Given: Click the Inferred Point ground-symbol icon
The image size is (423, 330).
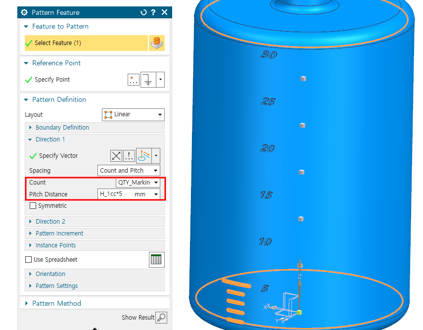Looking at the screenshot, I should click(x=148, y=80).
